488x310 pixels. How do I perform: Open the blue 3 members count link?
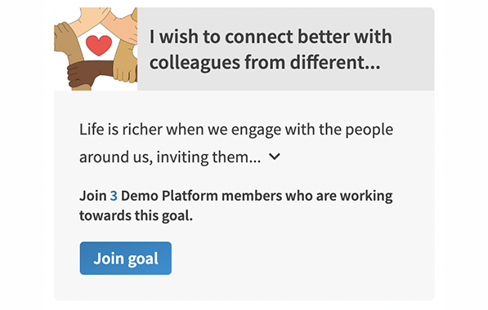coord(114,196)
